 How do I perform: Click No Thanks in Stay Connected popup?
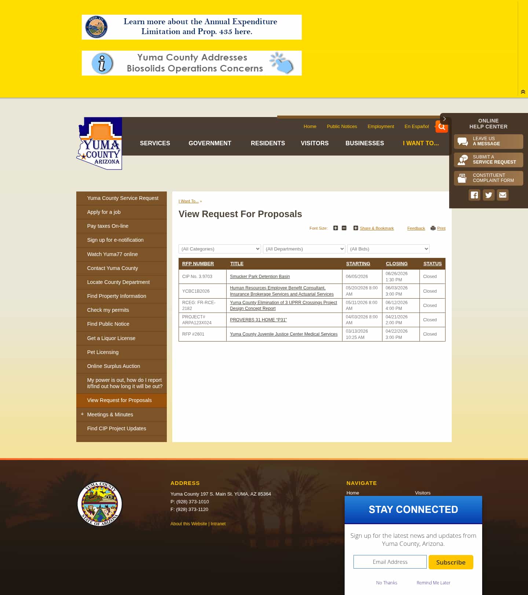(x=386, y=583)
